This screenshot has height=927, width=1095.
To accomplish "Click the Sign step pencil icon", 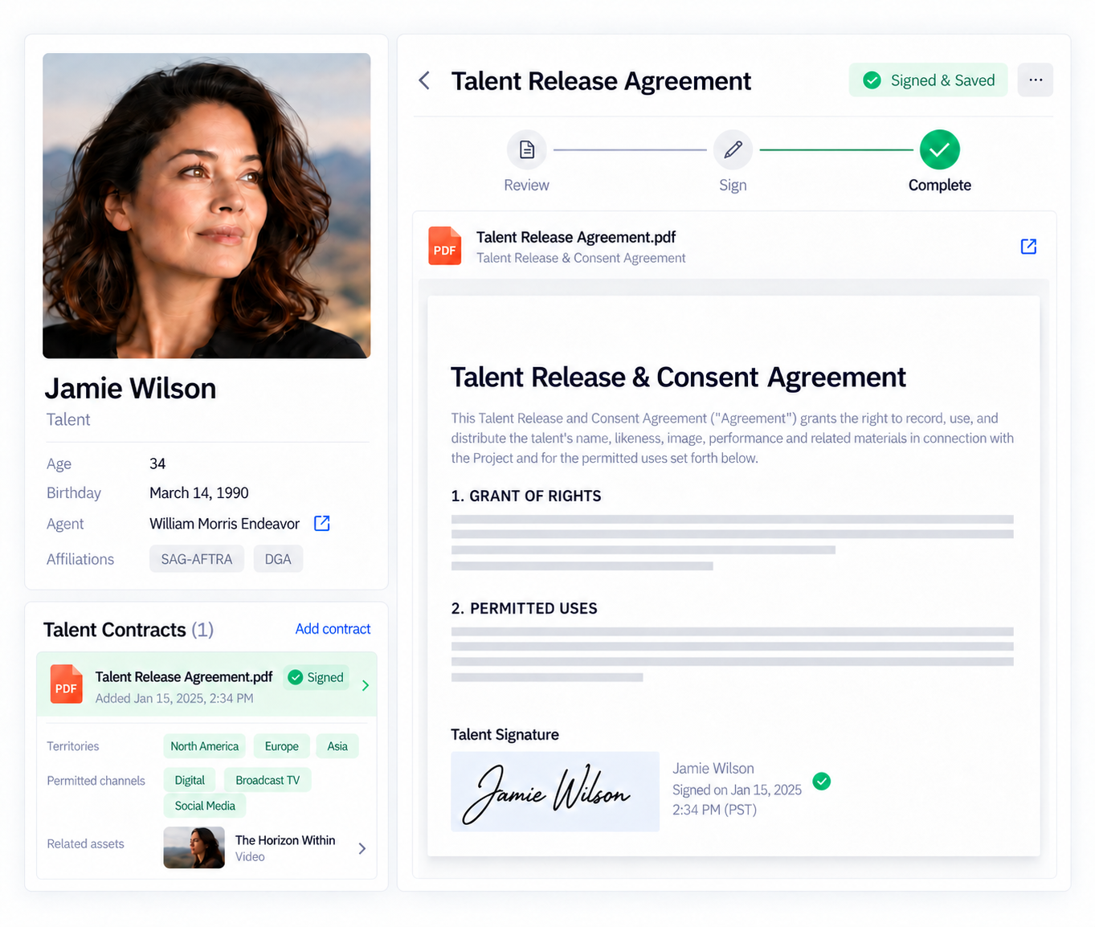I will [733, 149].
